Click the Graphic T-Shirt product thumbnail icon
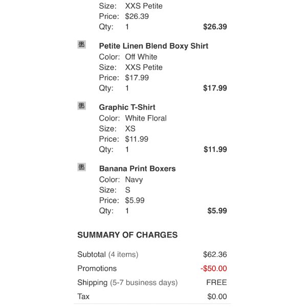 [x=82, y=106]
